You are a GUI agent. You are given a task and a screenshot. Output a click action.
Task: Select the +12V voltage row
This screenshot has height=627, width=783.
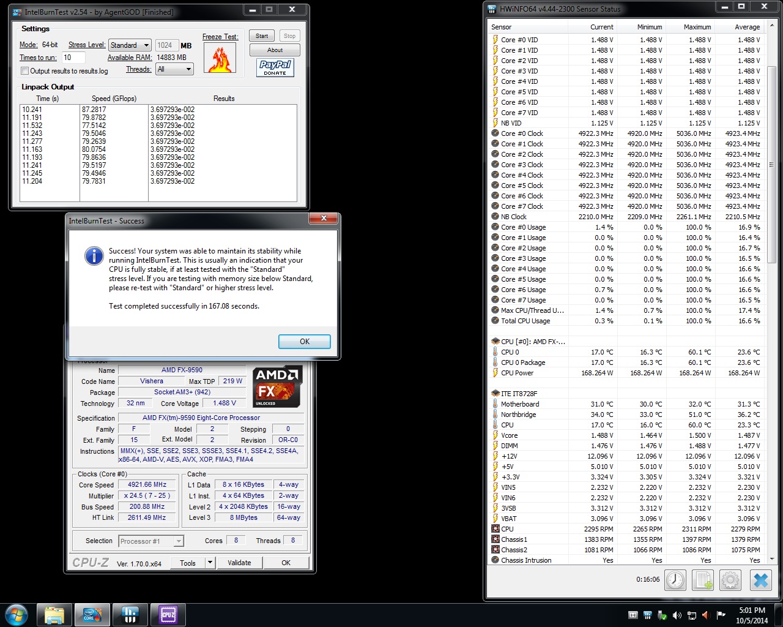[x=626, y=456]
